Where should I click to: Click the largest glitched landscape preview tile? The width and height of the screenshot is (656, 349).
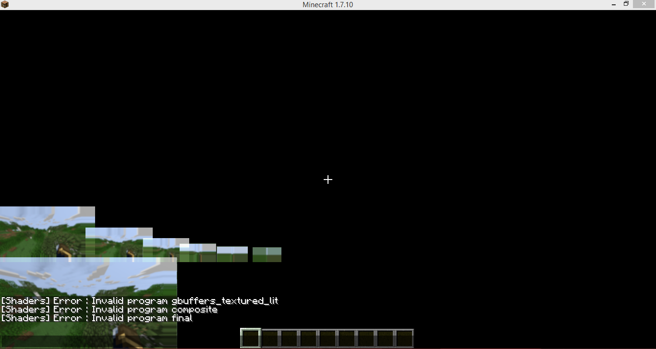(x=88, y=303)
